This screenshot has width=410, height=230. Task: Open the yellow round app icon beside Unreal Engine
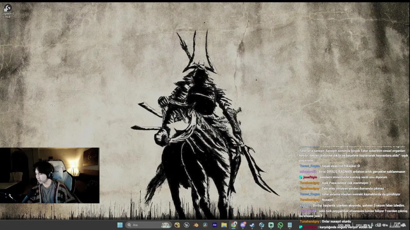point(177,225)
